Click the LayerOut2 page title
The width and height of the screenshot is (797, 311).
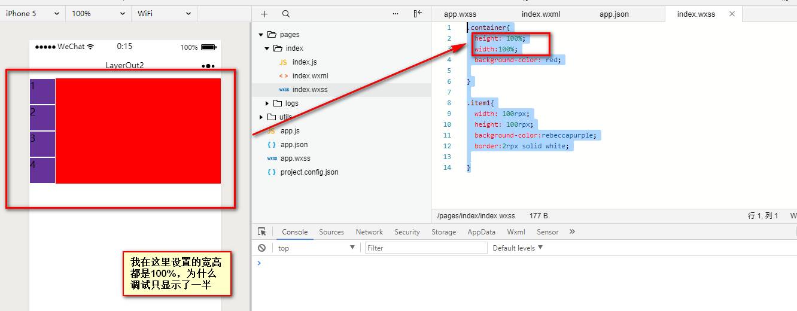[x=125, y=66]
